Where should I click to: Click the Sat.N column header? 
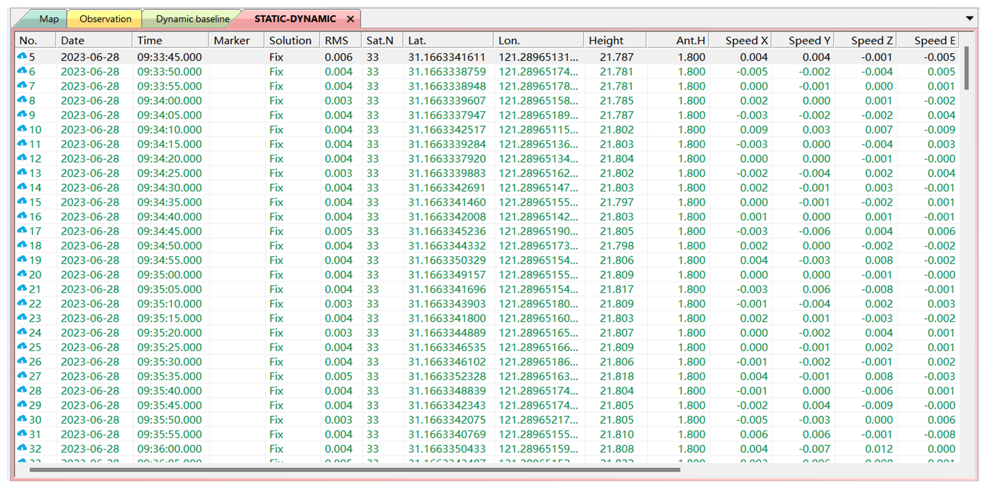tap(380, 40)
